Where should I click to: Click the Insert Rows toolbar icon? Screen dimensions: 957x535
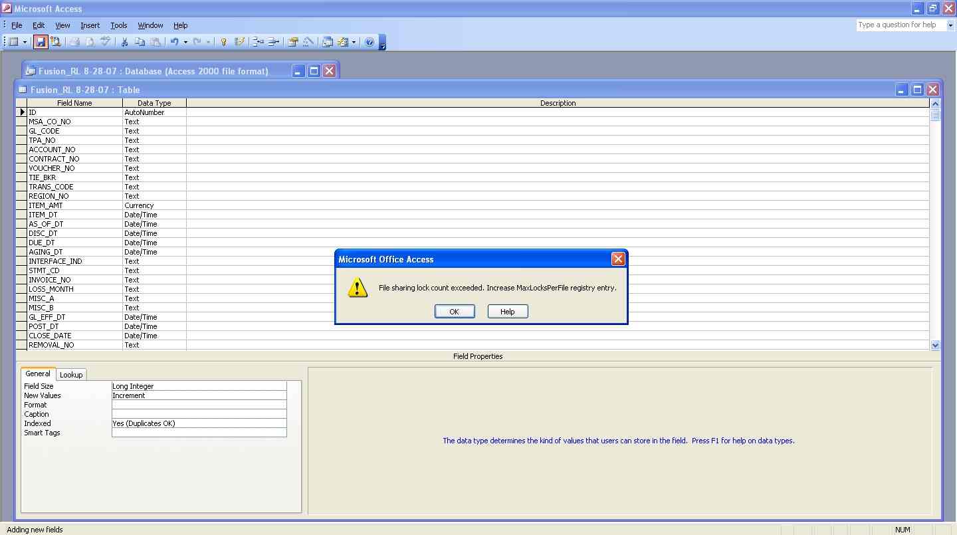click(x=258, y=42)
